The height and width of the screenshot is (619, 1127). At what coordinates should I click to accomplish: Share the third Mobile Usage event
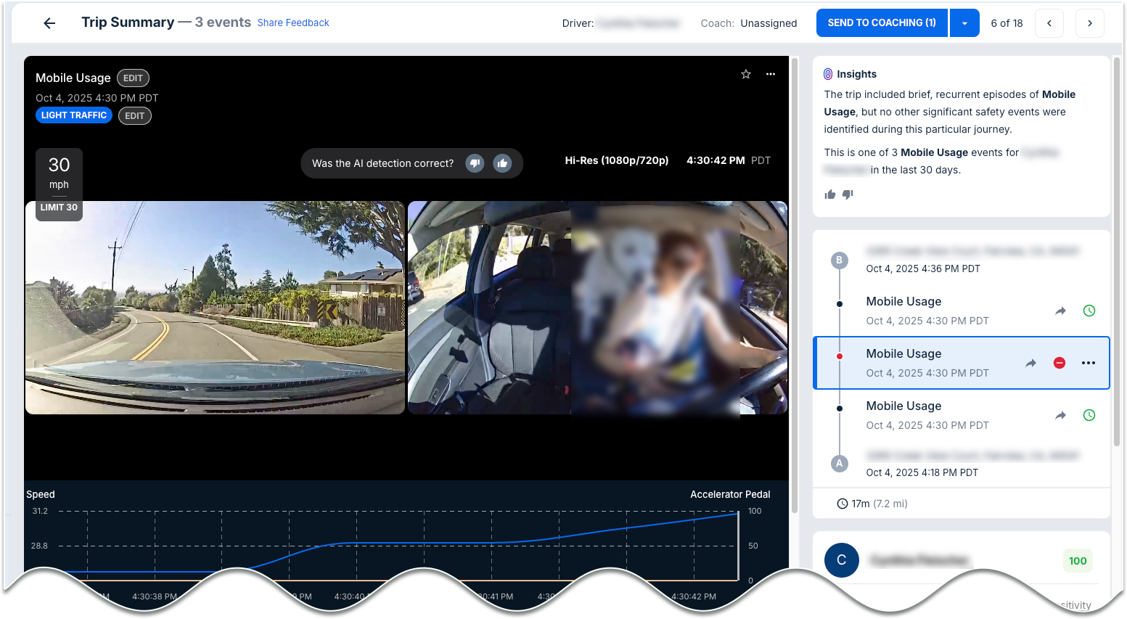tap(1060, 415)
